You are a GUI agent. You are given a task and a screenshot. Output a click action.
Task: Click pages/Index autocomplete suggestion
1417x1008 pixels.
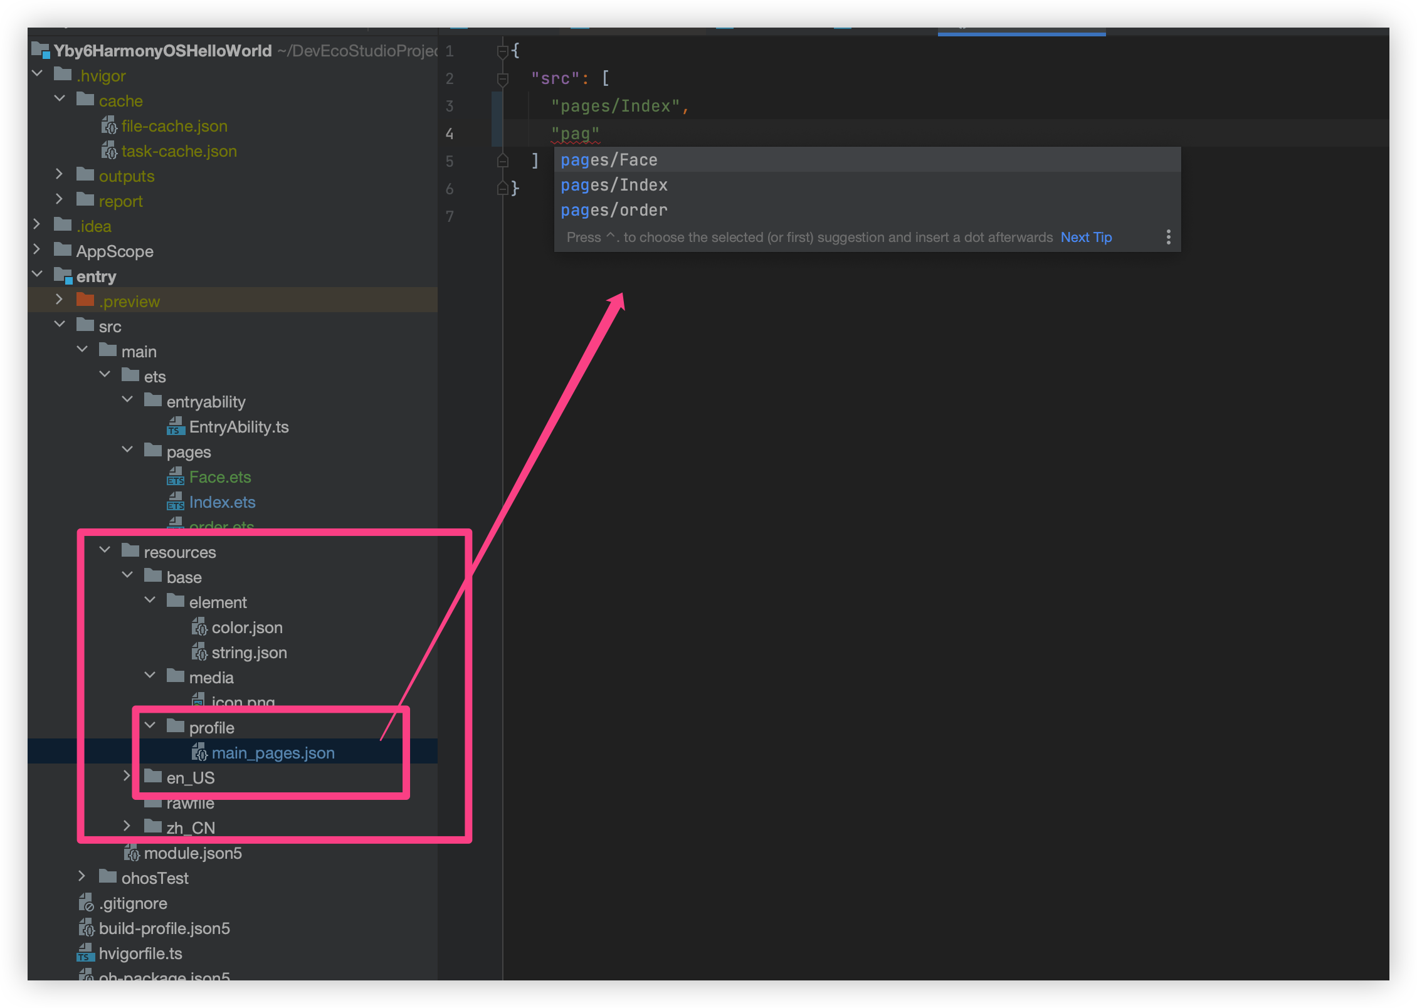[x=615, y=186]
